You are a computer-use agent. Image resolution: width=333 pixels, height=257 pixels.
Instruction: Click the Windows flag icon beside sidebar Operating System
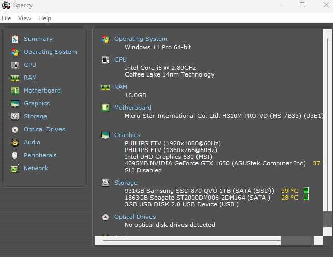point(15,52)
